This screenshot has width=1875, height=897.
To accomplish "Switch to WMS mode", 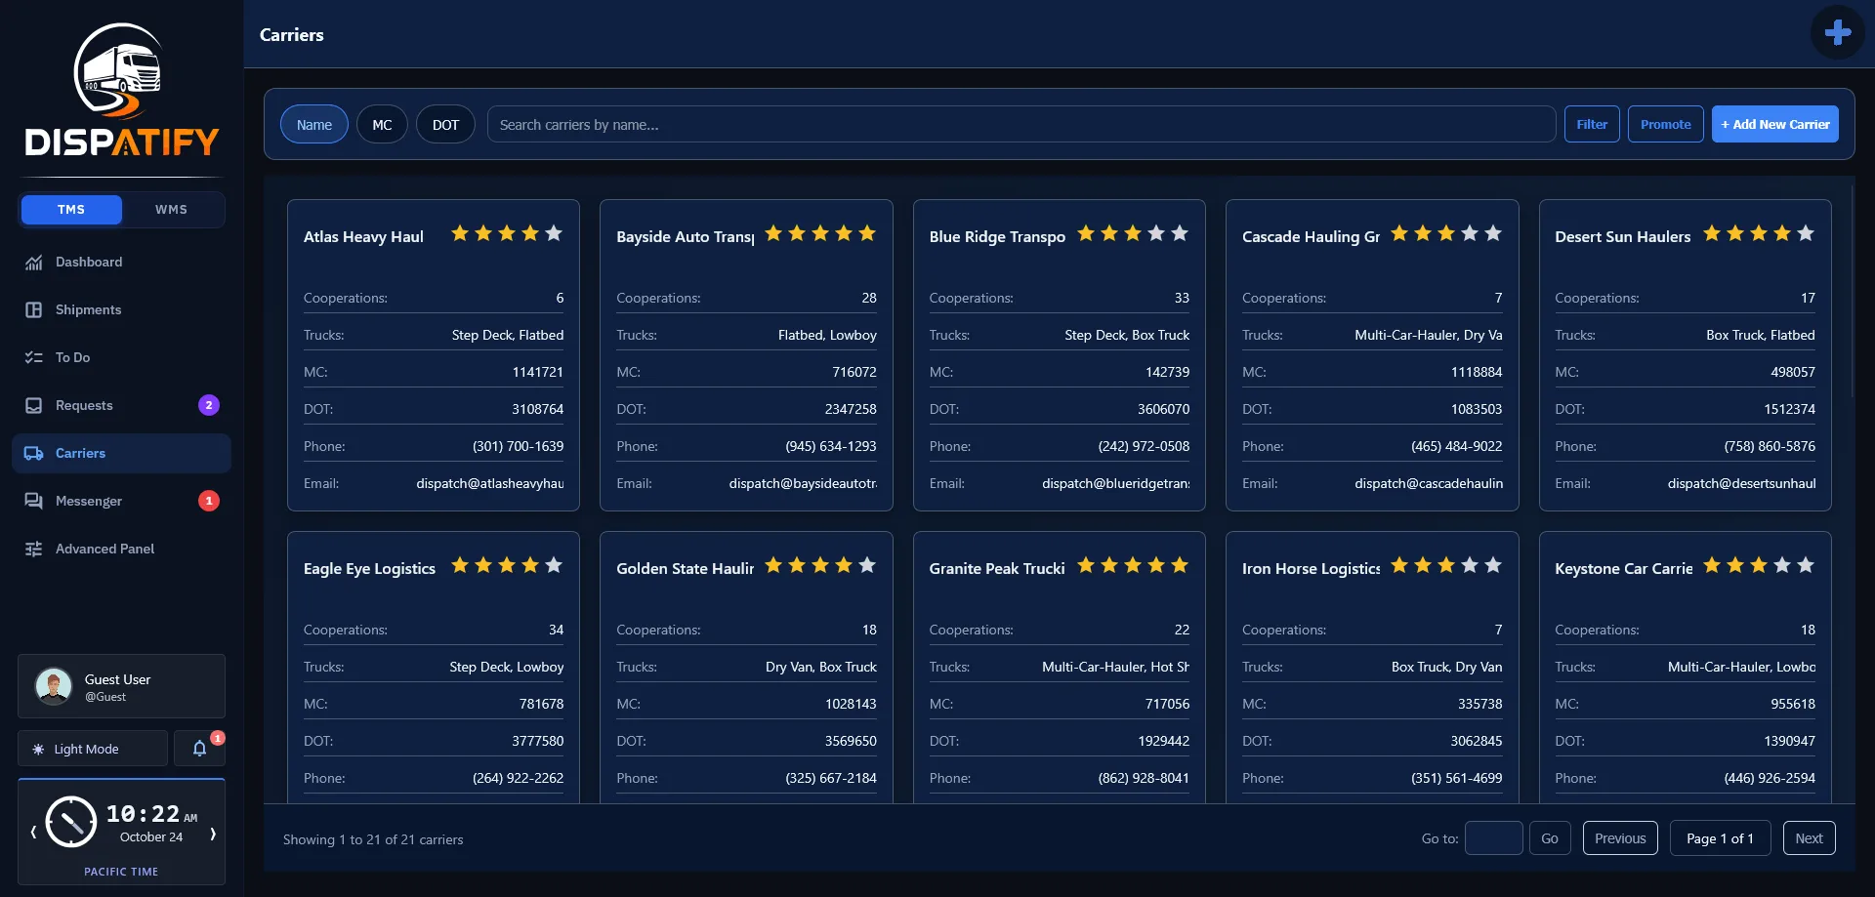I will 171,210.
